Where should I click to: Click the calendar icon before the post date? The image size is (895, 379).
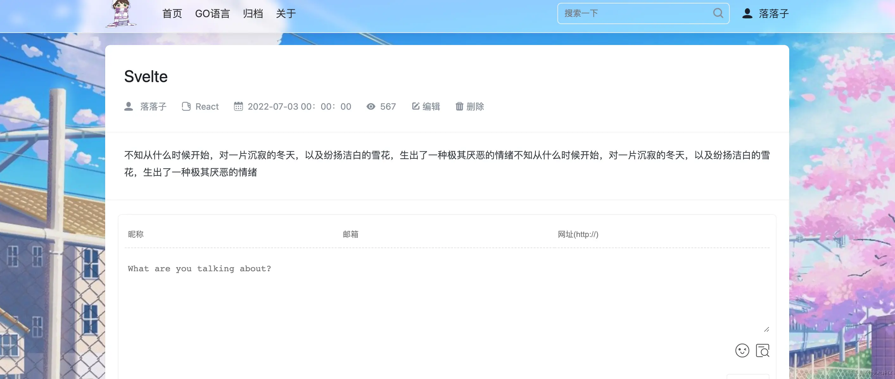pos(238,106)
